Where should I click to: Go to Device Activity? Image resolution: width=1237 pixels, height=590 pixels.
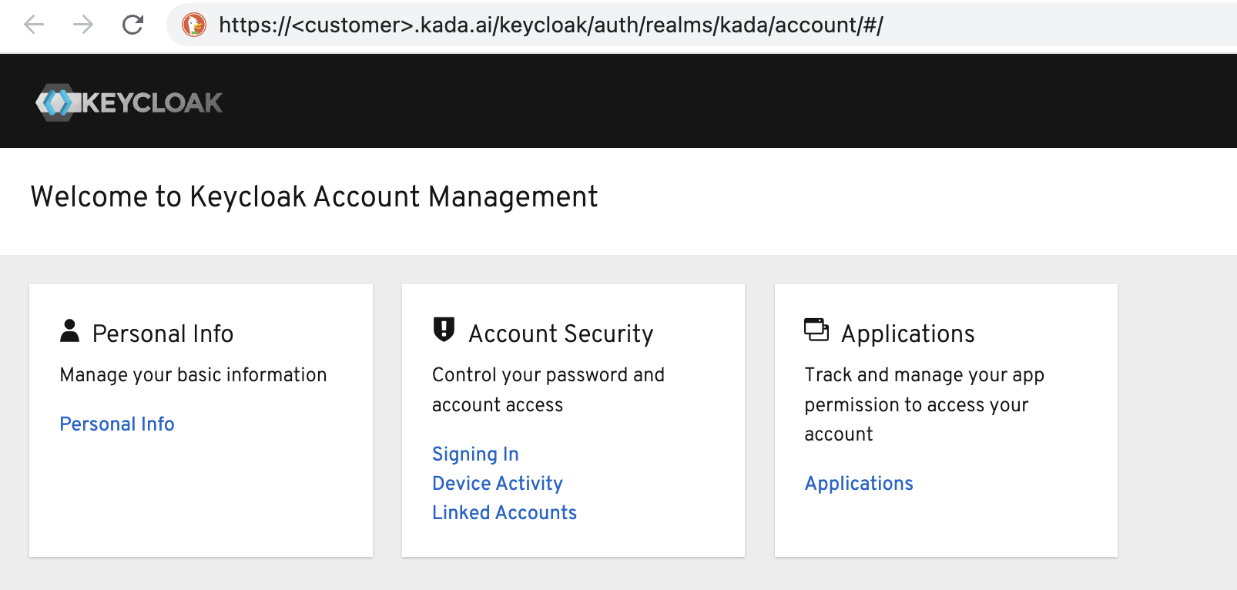tap(498, 484)
